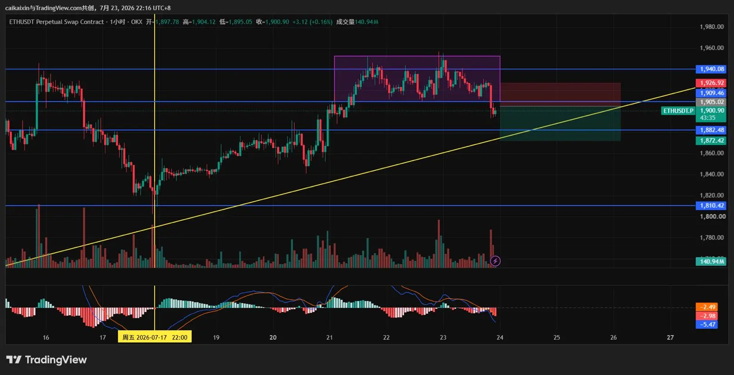Click date 25 on the time axis

pyautogui.click(x=557, y=337)
